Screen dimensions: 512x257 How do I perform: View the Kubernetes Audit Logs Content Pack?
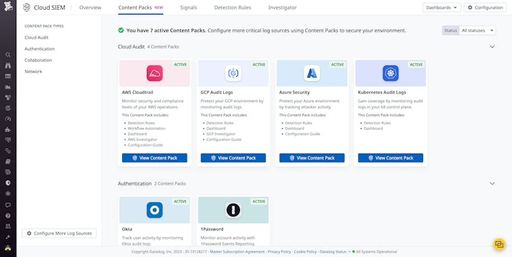(x=390, y=158)
